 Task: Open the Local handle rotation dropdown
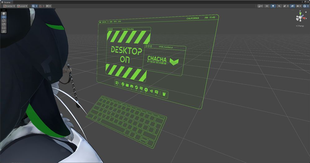click(x=22, y=6)
